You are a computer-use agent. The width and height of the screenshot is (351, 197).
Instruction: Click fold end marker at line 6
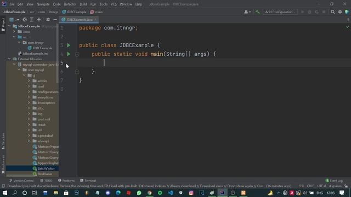tap(77, 72)
